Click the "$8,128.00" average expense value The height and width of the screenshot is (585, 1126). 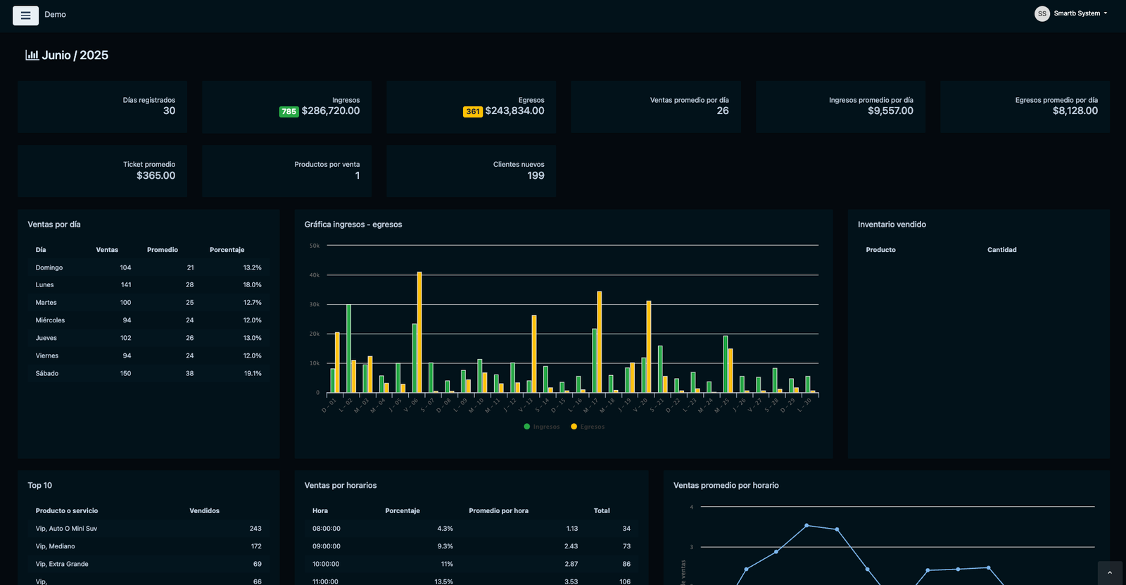(1075, 111)
